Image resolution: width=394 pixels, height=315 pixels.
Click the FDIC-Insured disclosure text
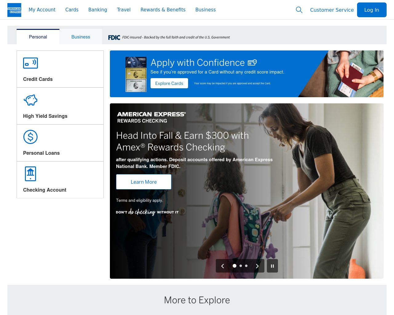click(176, 38)
